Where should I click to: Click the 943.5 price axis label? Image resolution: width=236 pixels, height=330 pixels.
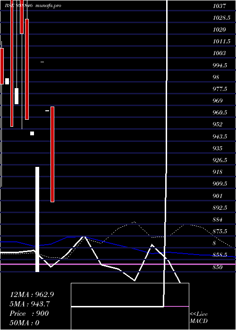point(220,137)
